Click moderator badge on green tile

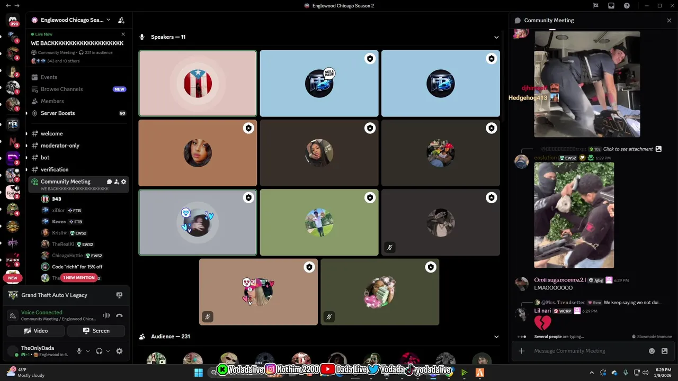coord(370,197)
